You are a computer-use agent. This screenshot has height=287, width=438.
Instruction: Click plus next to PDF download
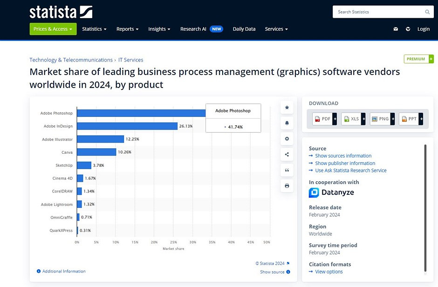tap(335, 119)
